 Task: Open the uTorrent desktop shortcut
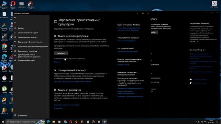[4, 90]
